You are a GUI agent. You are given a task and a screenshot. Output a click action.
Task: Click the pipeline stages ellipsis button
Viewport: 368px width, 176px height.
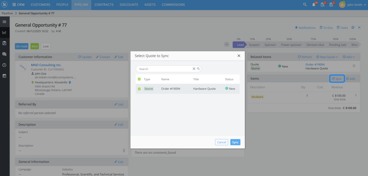point(226,44)
